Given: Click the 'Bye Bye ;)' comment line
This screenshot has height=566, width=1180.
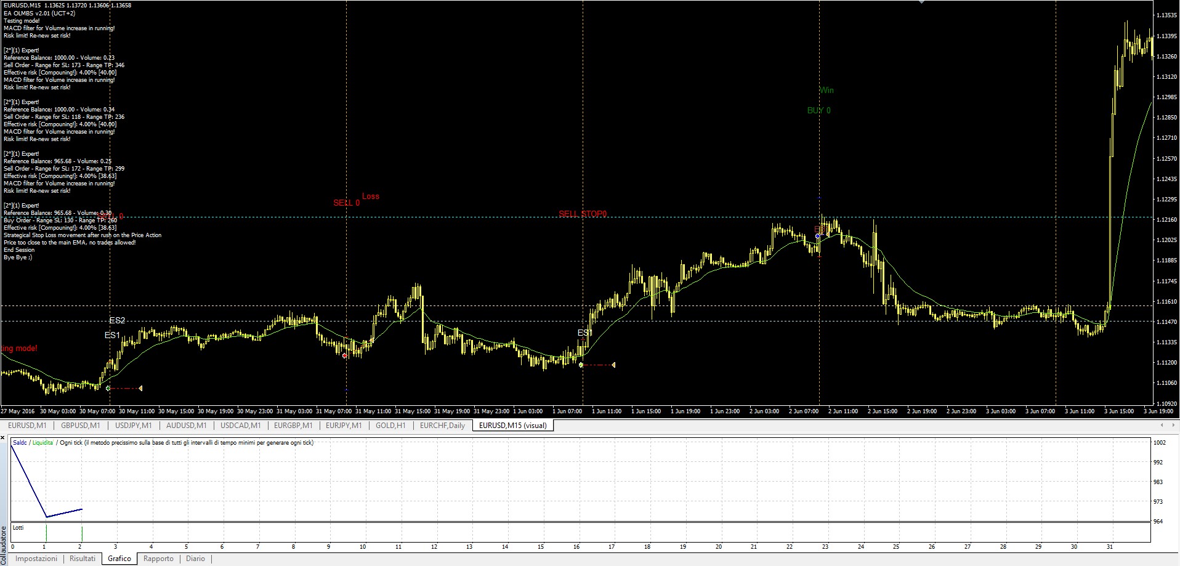Looking at the screenshot, I should [18, 257].
